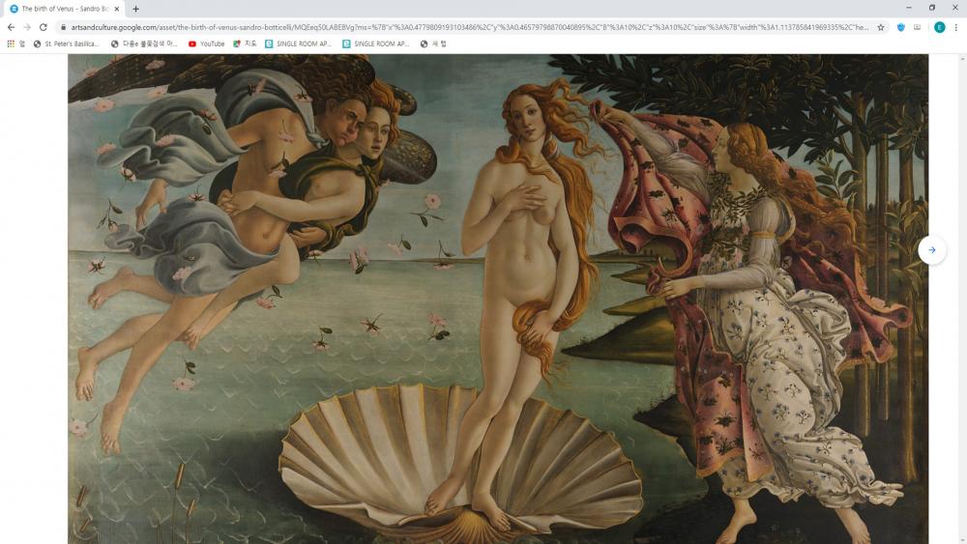Click the Birth of Venus painting image
This screenshot has width=967, height=544.
pyautogui.click(x=498, y=299)
